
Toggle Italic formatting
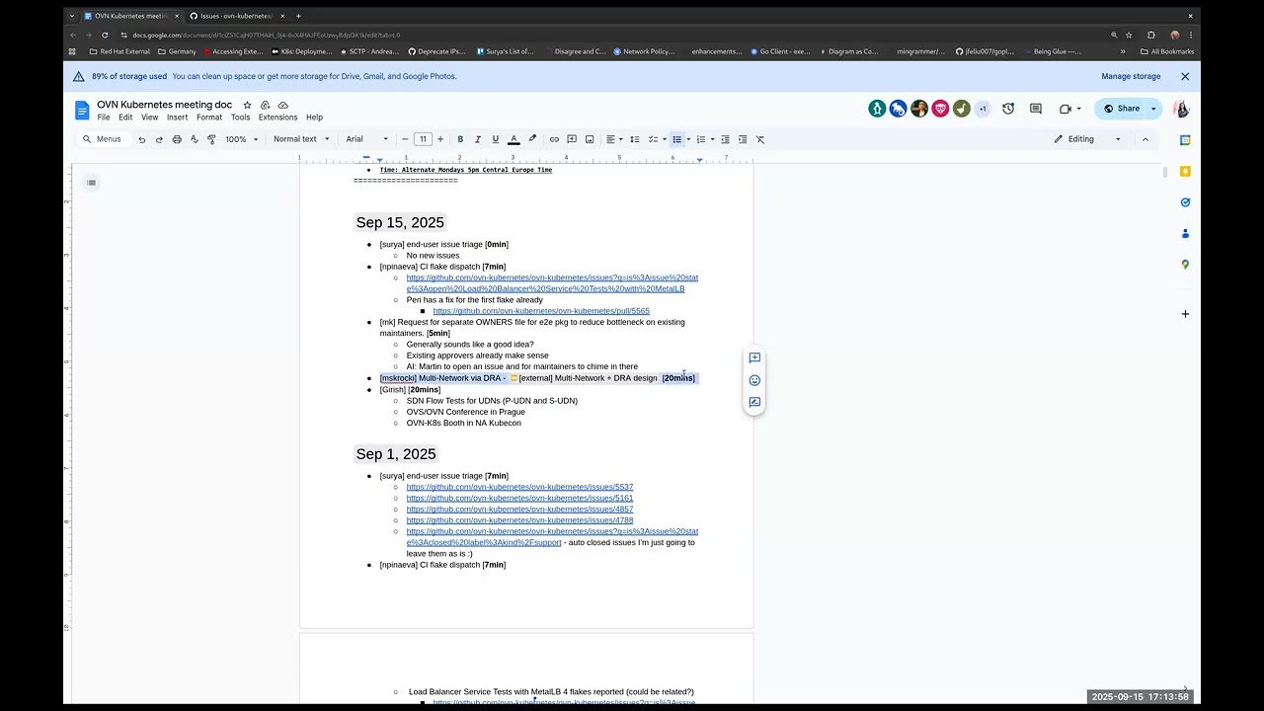pyautogui.click(x=478, y=139)
